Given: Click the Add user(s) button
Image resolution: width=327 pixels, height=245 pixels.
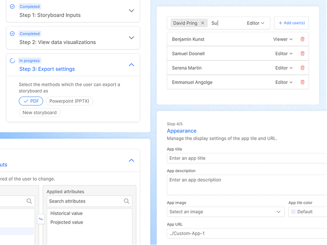Looking at the screenshot, I should pos(291,23).
